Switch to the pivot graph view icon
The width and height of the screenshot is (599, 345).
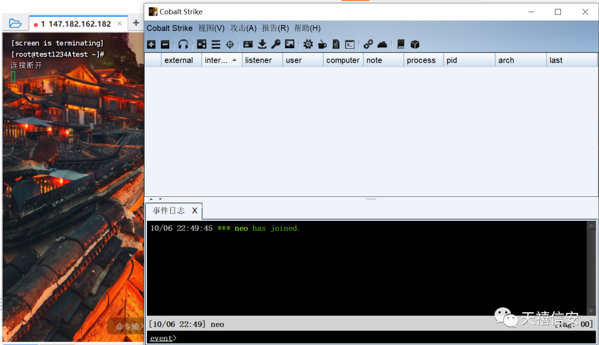click(x=202, y=44)
